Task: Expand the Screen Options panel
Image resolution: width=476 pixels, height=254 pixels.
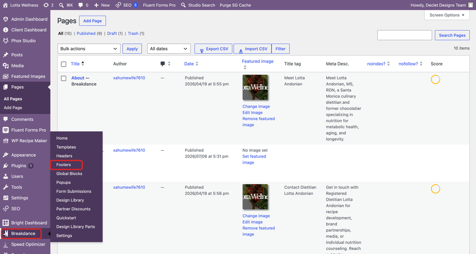Action: [x=447, y=15]
